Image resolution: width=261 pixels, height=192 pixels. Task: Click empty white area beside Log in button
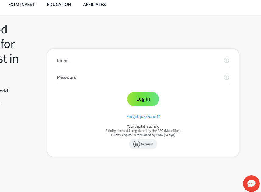pos(191,99)
